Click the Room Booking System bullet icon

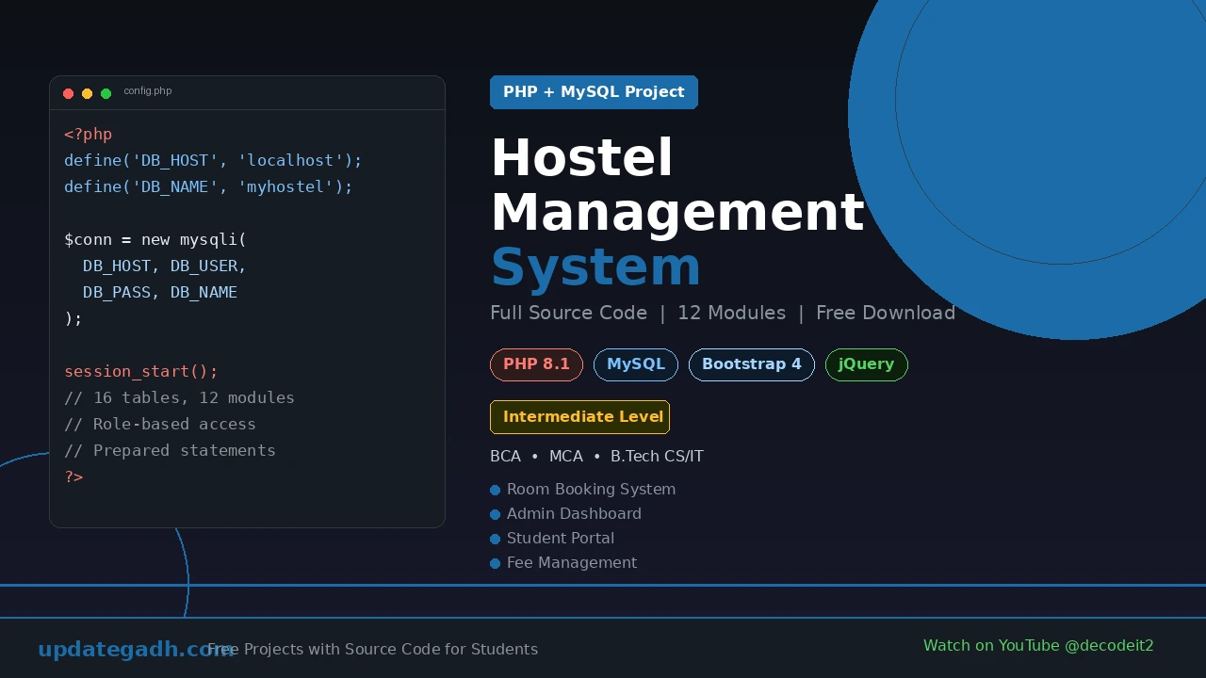click(x=495, y=490)
